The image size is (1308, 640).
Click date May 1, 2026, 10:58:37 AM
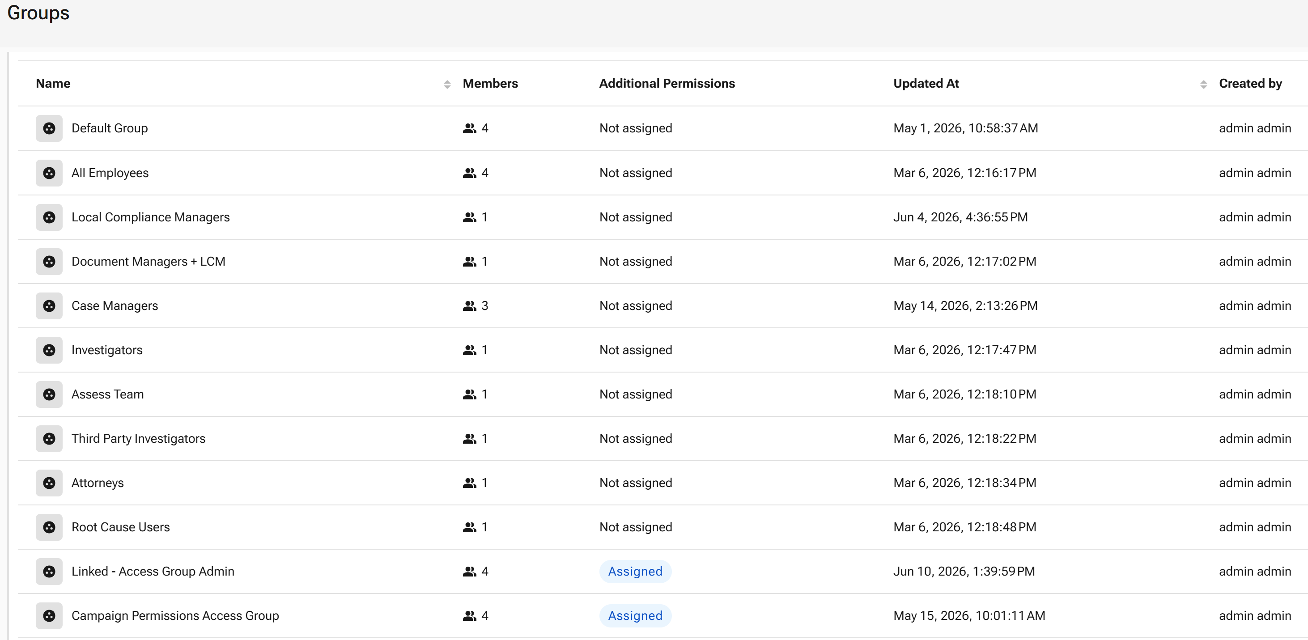(966, 128)
